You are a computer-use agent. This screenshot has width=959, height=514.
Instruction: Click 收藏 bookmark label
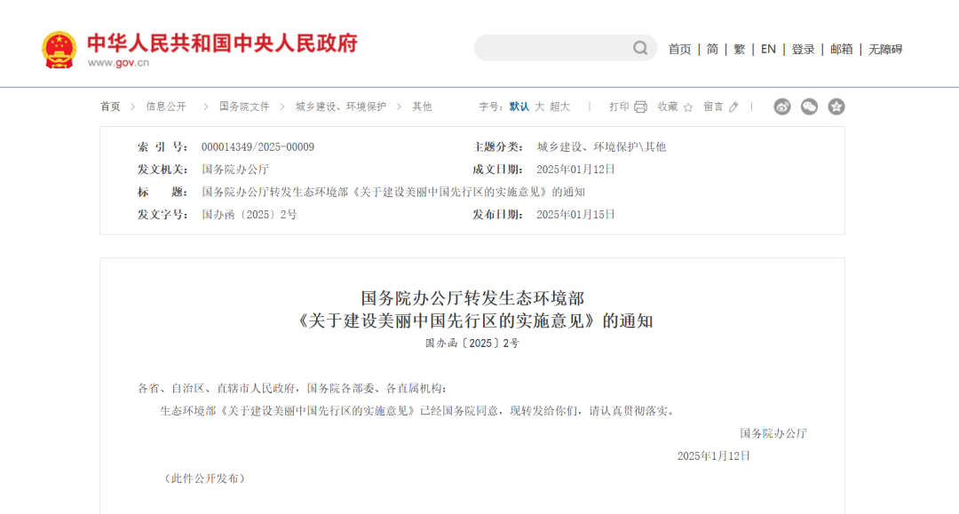(x=667, y=107)
